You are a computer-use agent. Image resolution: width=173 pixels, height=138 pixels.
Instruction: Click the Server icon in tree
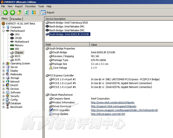tap(8, 67)
